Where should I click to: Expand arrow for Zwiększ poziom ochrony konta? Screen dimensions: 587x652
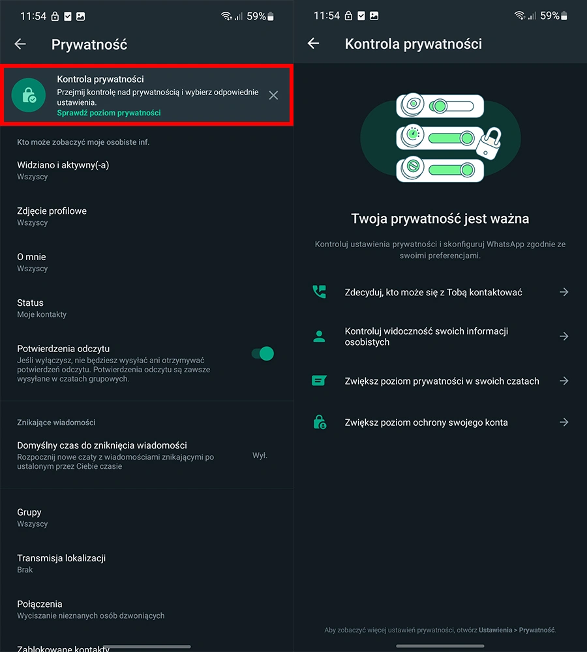[x=564, y=422]
